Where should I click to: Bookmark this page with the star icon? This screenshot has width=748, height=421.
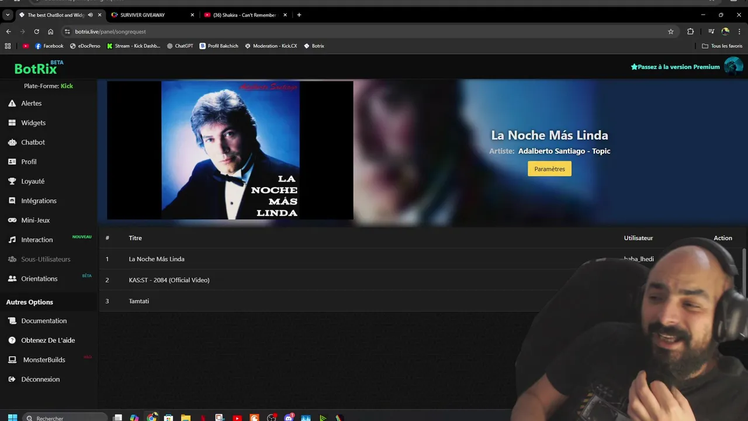(x=671, y=32)
